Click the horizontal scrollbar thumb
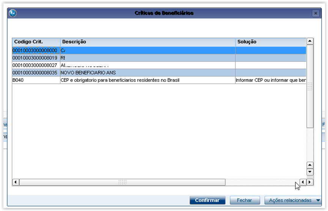328x211 pixels. [122, 182]
